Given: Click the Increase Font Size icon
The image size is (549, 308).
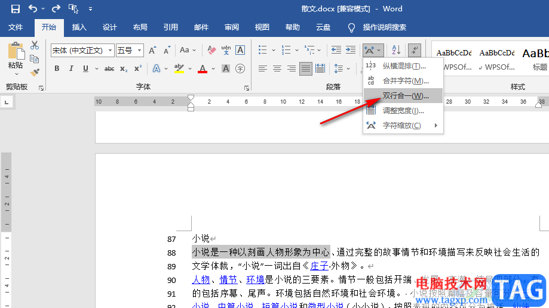Looking at the screenshot, I should pos(152,50).
